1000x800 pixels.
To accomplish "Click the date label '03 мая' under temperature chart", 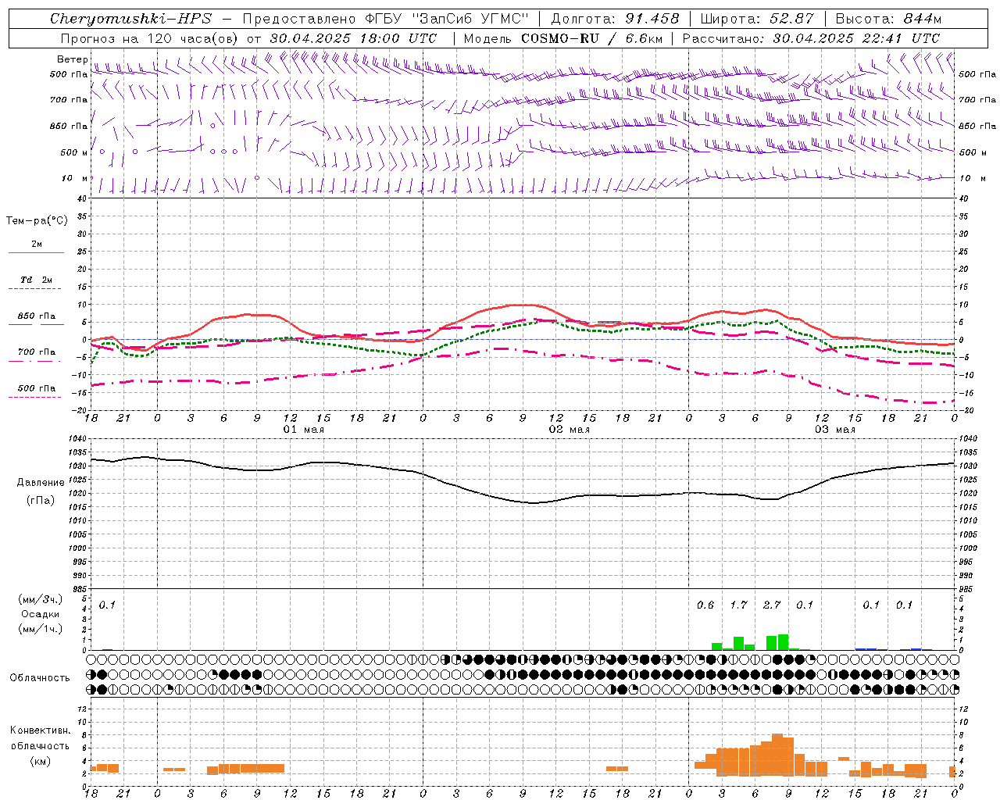I will pyautogui.click(x=834, y=430).
